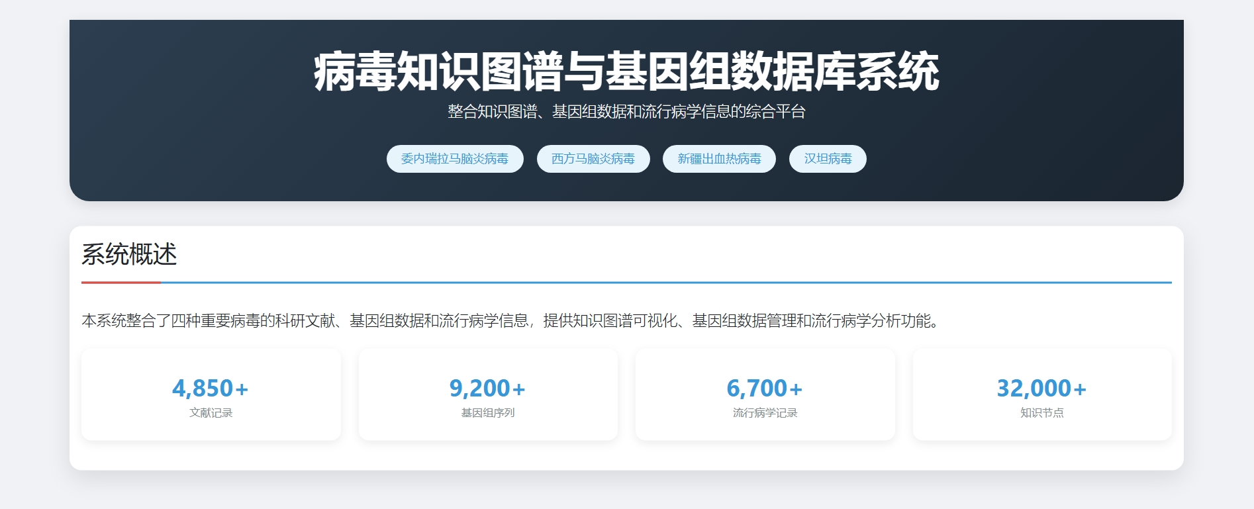The width and height of the screenshot is (1254, 509).
Task: Click the 委内瑞拉马脑炎病毒 tag
Action: pos(455,159)
